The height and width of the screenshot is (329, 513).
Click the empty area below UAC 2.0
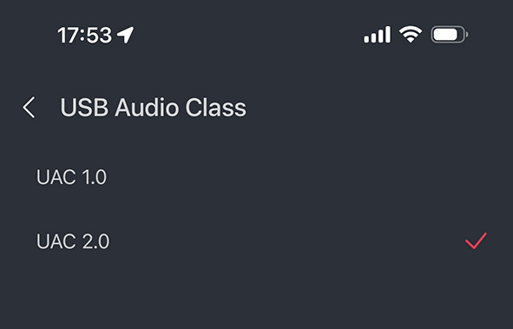(x=257, y=300)
